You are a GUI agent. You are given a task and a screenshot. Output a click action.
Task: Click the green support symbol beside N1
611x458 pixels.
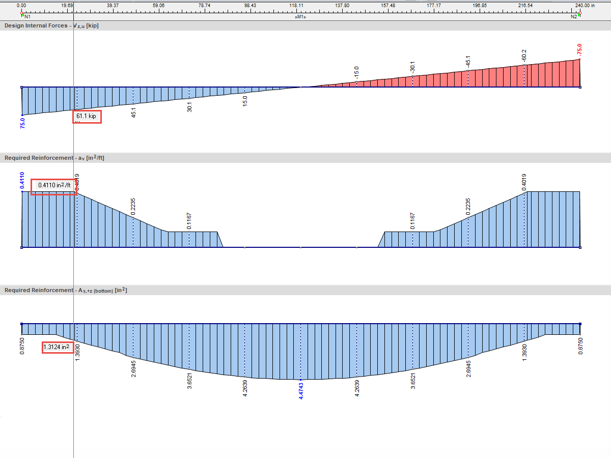23,15
